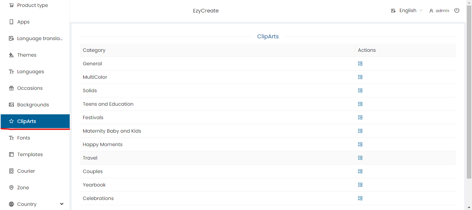Click the Templates layout icon
Viewport: 472px width, 210px height.
click(x=11, y=154)
